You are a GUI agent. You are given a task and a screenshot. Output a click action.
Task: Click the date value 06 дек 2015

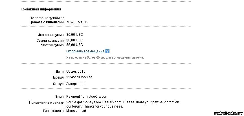pyautogui.click(x=76, y=72)
